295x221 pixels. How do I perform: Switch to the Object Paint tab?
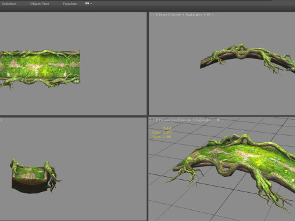[39, 4]
